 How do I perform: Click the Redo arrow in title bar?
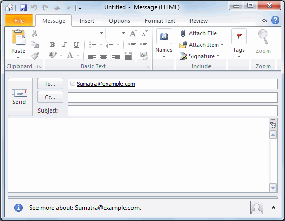coord(45,8)
